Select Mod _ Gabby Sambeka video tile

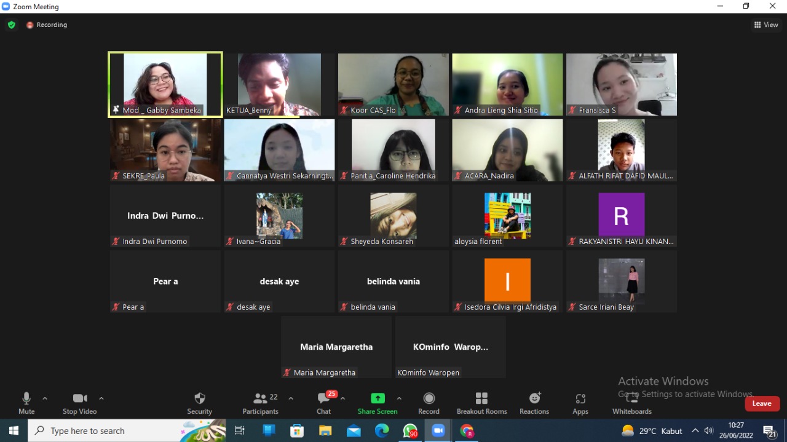(165, 84)
